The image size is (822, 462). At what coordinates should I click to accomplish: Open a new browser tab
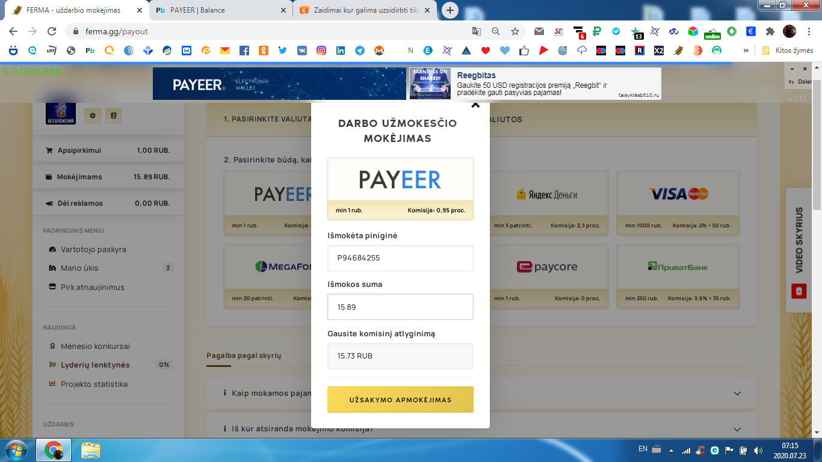tap(450, 10)
